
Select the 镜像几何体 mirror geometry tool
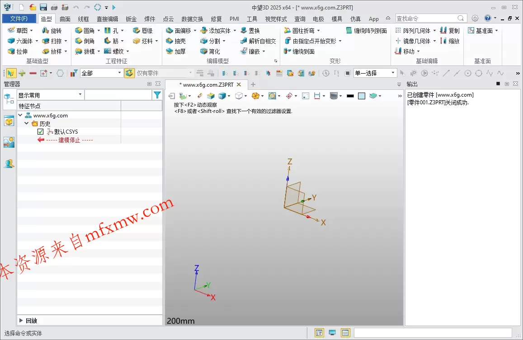(x=413, y=41)
